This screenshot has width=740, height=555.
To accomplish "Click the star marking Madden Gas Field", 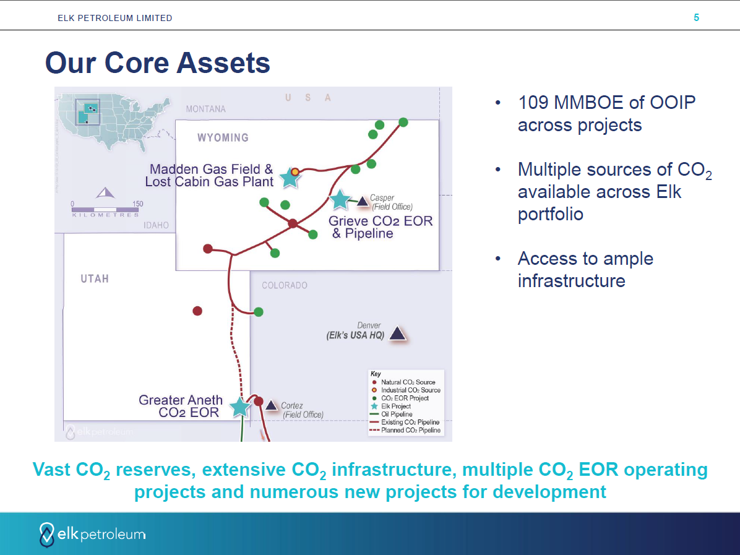I will (289, 178).
